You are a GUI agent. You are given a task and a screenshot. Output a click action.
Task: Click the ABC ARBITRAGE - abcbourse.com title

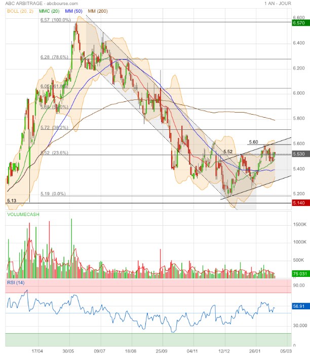pyautogui.click(x=42, y=4)
